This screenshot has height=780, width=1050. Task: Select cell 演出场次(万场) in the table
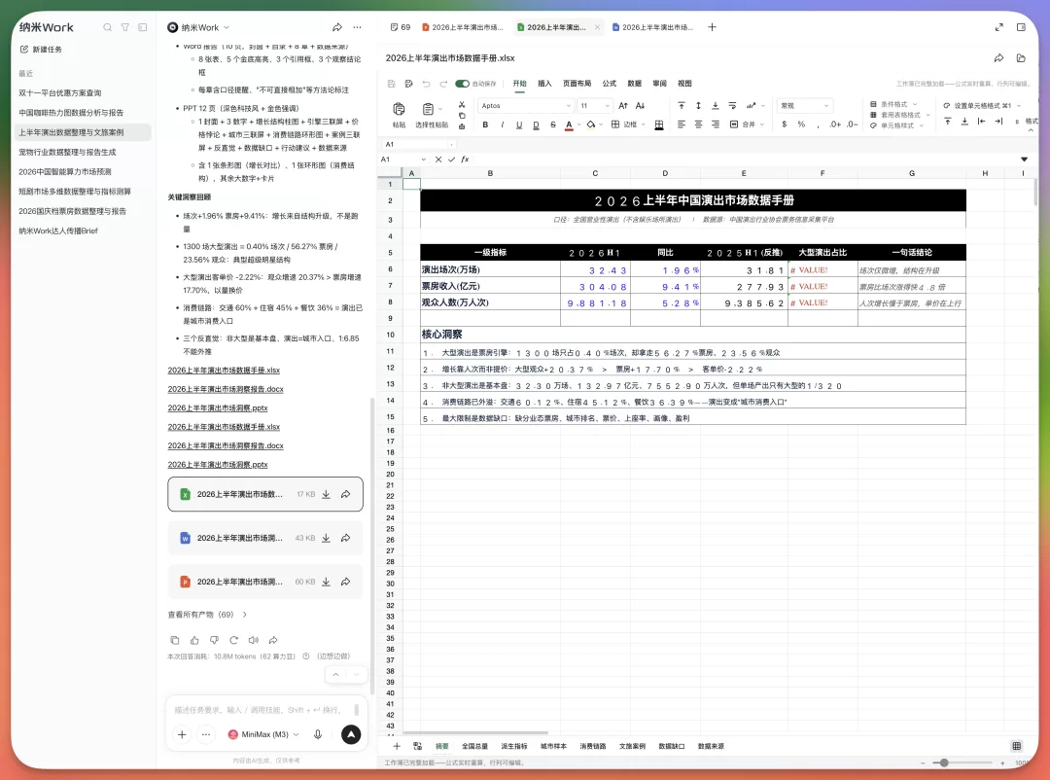point(490,270)
